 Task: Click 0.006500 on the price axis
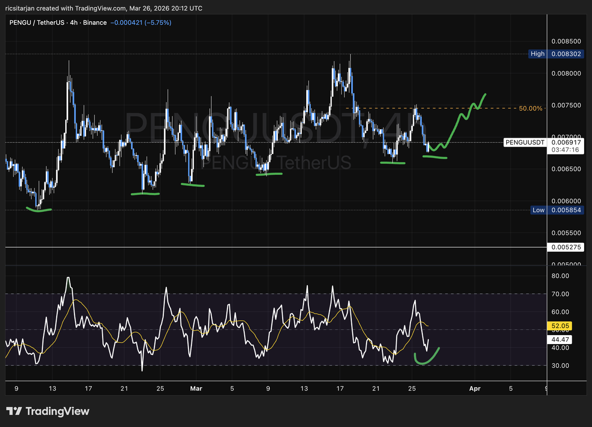click(567, 169)
